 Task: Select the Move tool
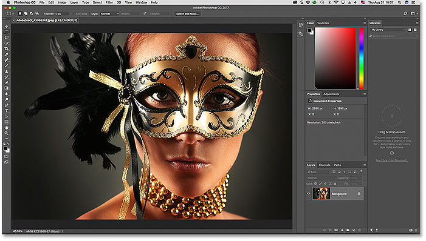click(7, 26)
